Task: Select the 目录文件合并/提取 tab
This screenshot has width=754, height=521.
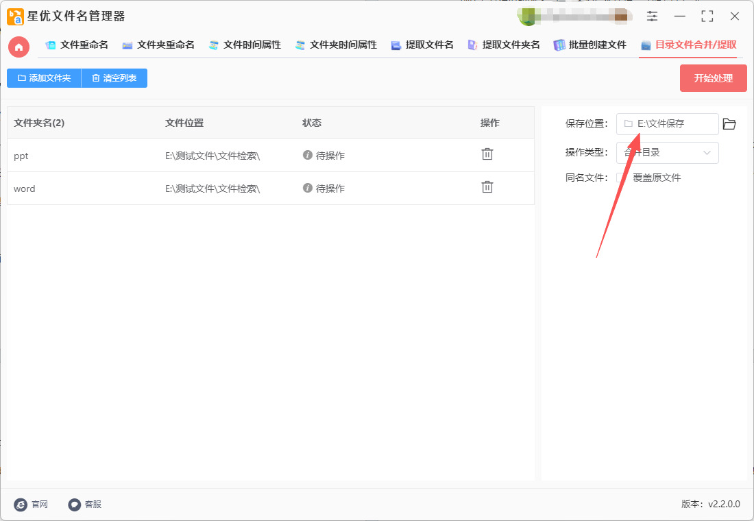Action: (689, 45)
